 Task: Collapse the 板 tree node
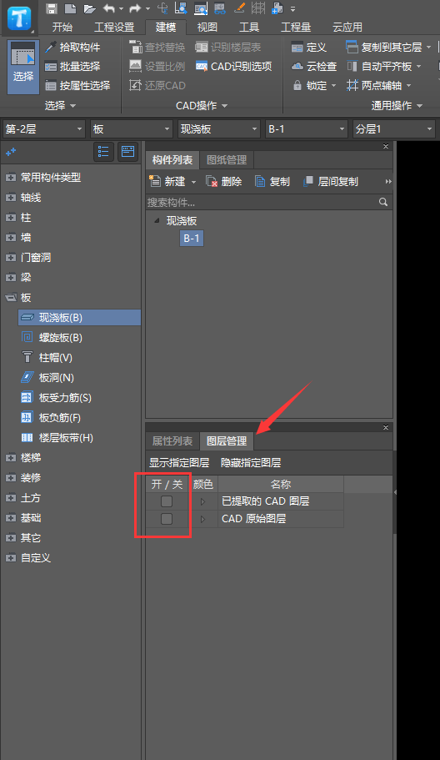pos(11,298)
